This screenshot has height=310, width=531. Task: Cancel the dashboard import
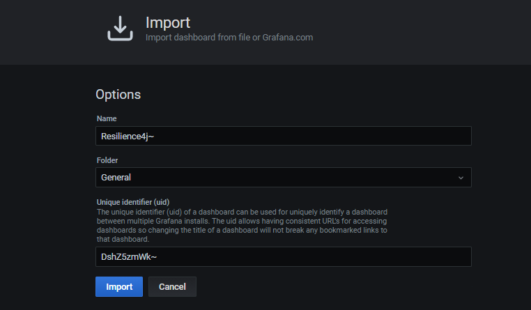pyautogui.click(x=172, y=286)
